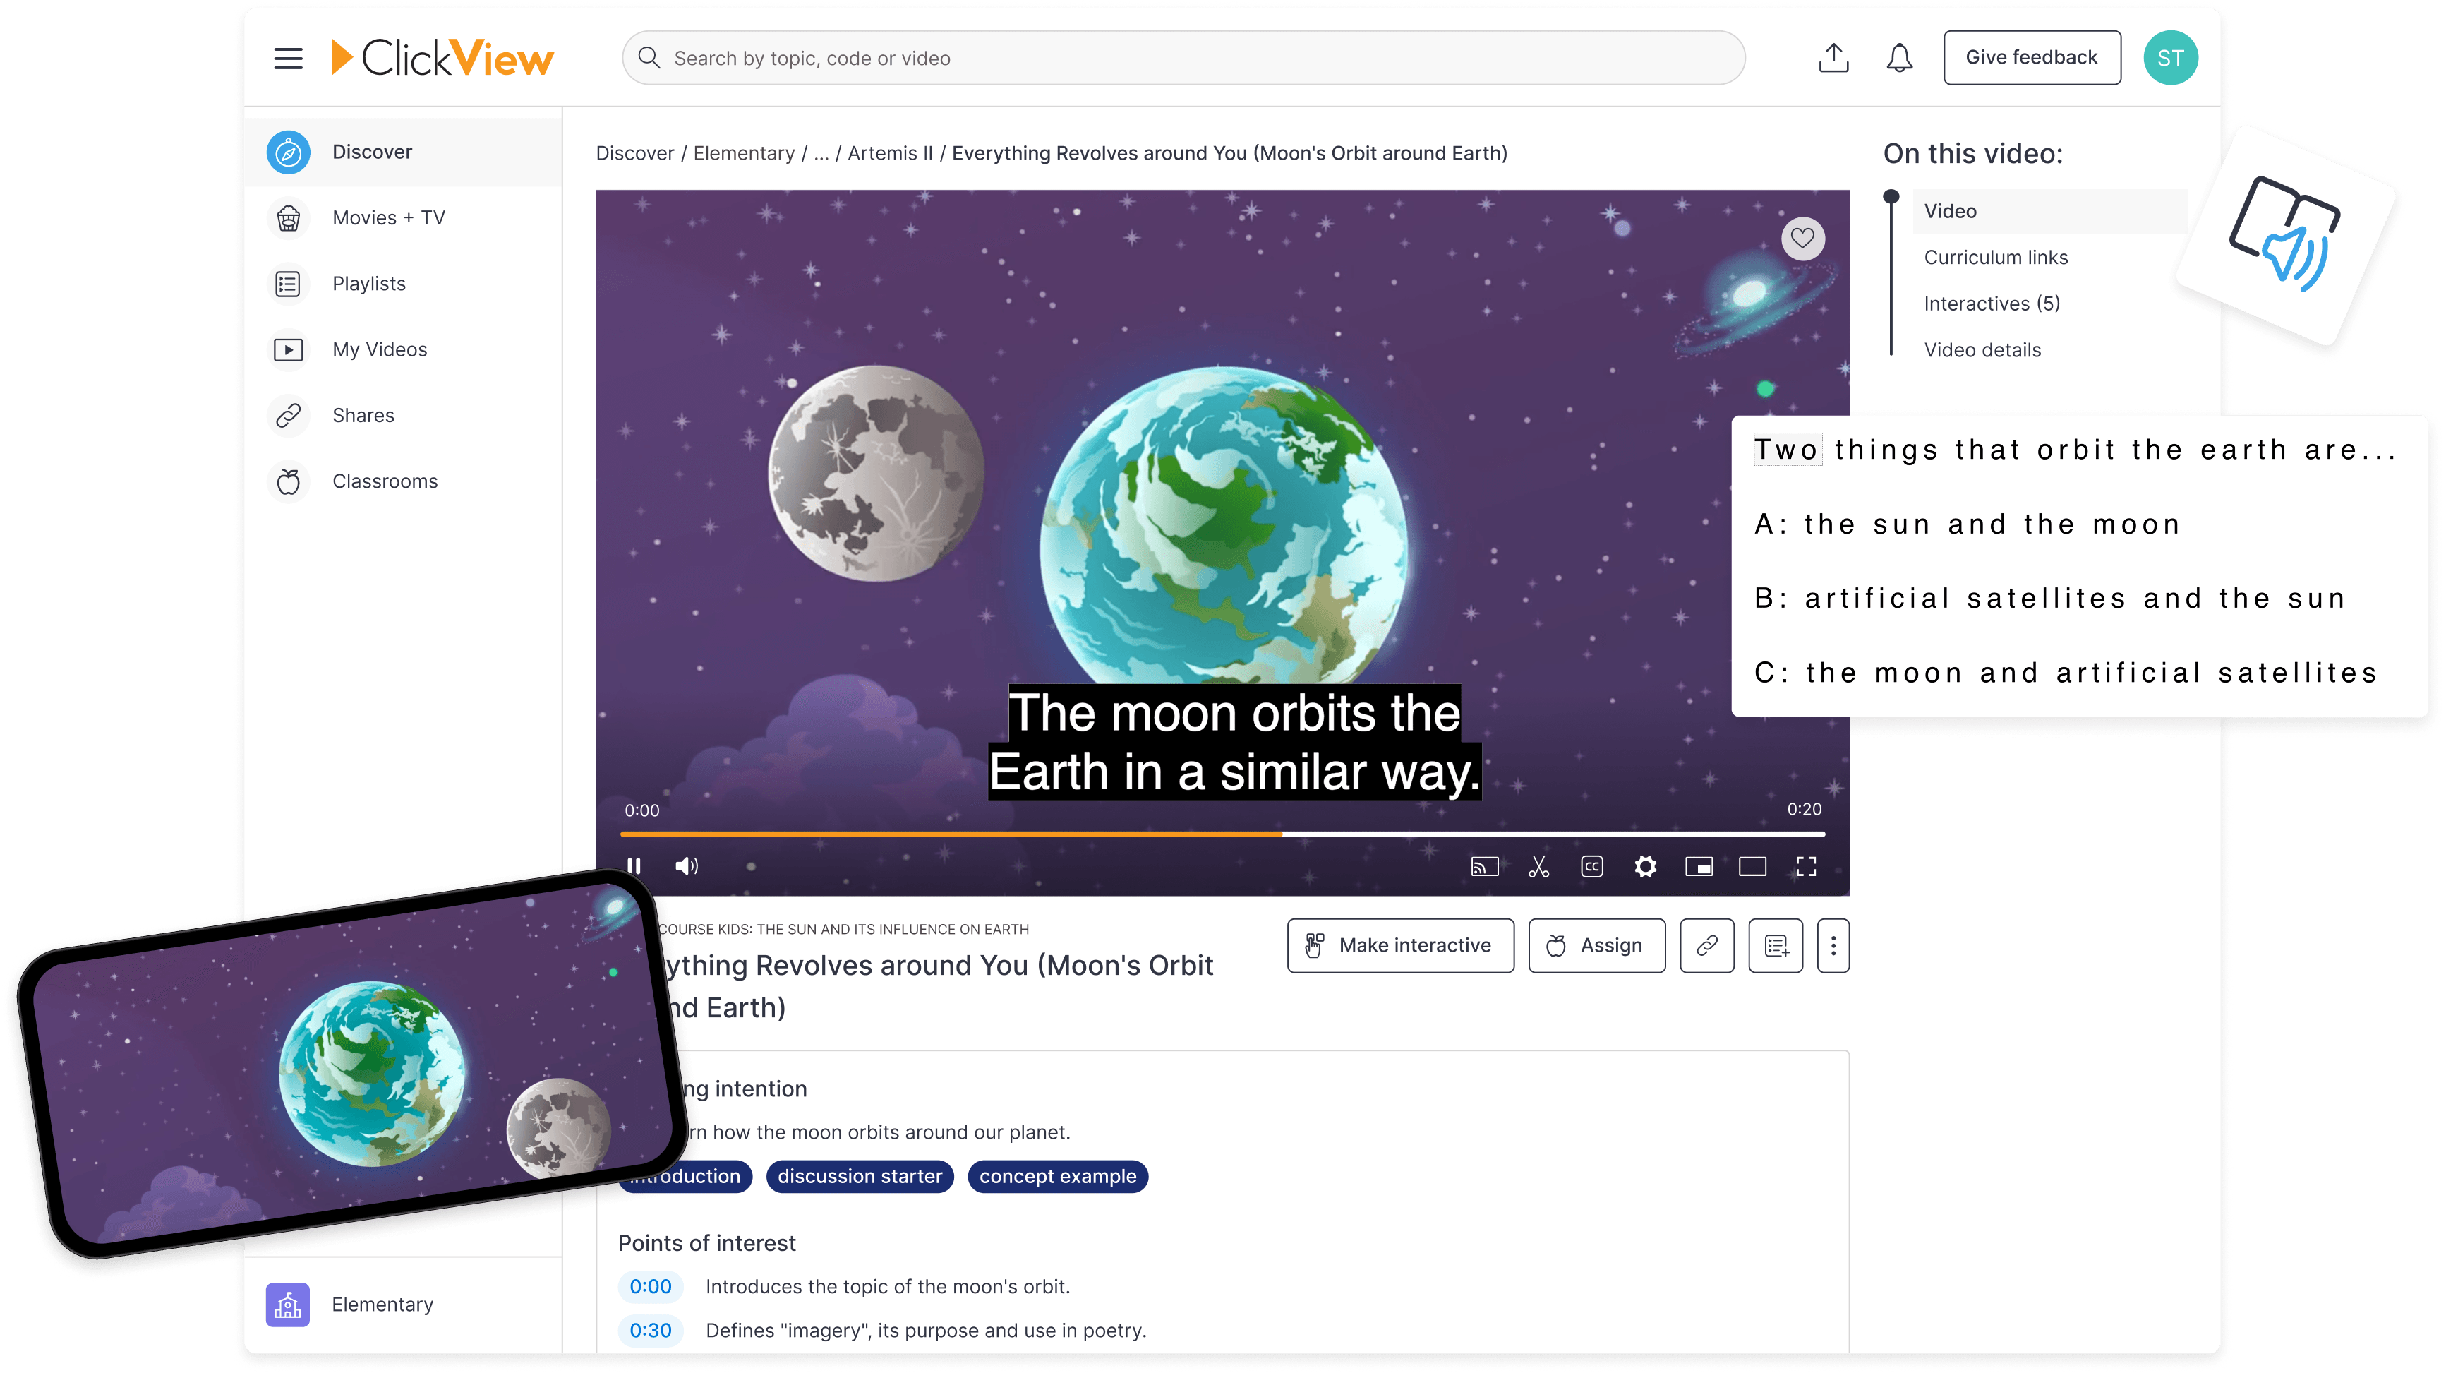Open the playback settings gear

pos(1644,866)
